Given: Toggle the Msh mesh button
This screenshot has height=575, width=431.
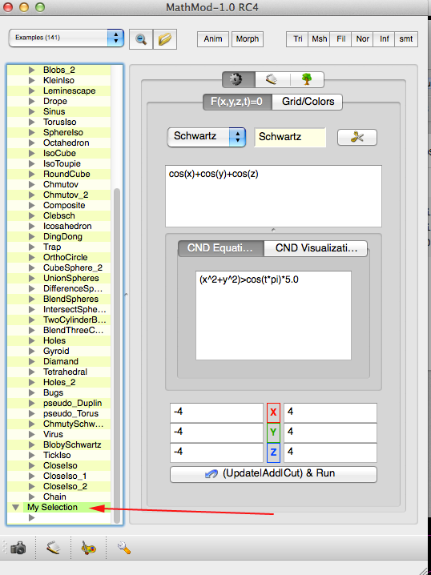Looking at the screenshot, I should tap(319, 39).
